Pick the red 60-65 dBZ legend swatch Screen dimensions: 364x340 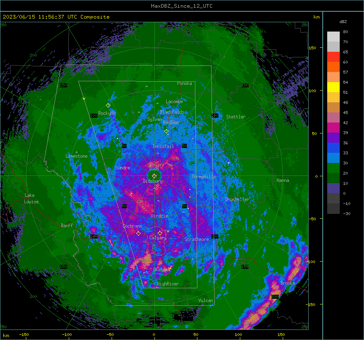coord(333,57)
